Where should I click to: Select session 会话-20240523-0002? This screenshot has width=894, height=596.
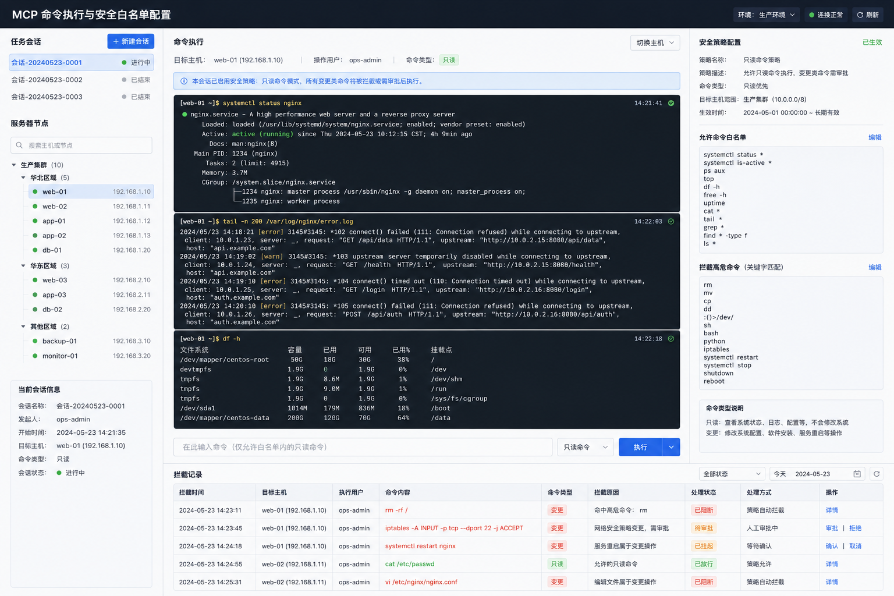(82, 80)
